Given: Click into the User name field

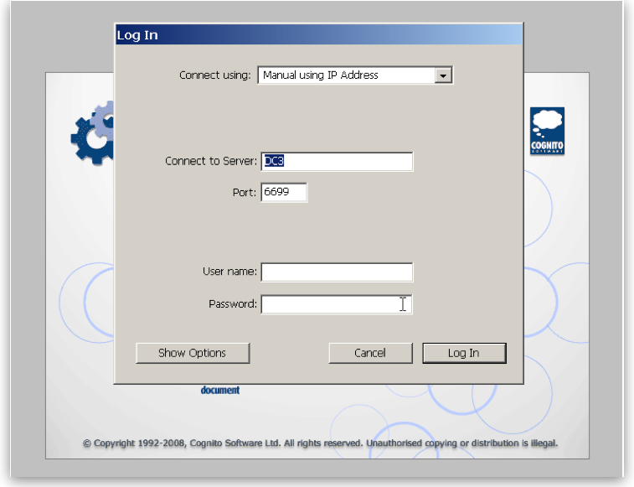Looking at the screenshot, I should [x=337, y=272].
